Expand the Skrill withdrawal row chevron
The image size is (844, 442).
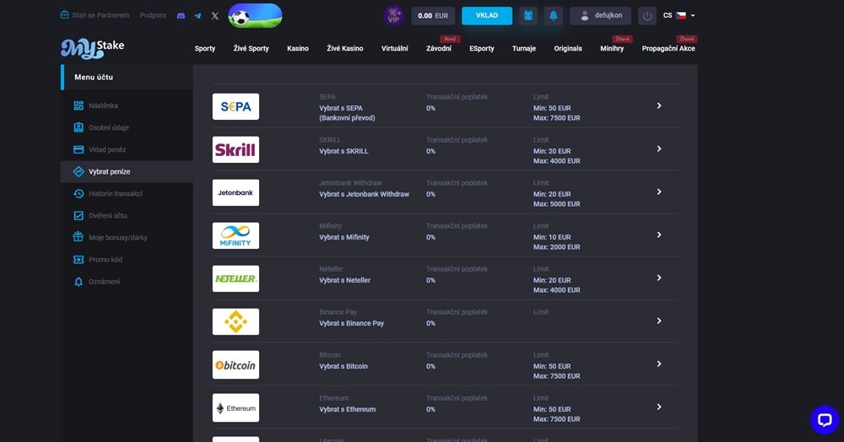(659, 149)
